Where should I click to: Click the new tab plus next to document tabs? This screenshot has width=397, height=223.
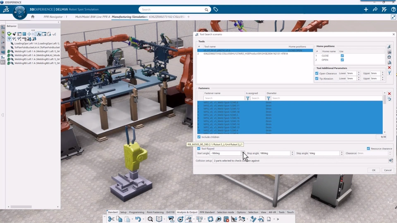coord(189,17)
